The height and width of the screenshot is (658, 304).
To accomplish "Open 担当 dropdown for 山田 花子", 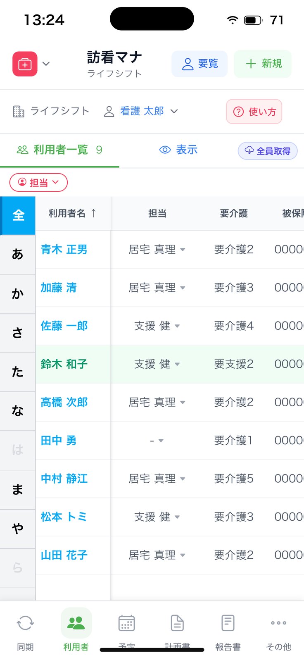I will (x=157, y=555).
